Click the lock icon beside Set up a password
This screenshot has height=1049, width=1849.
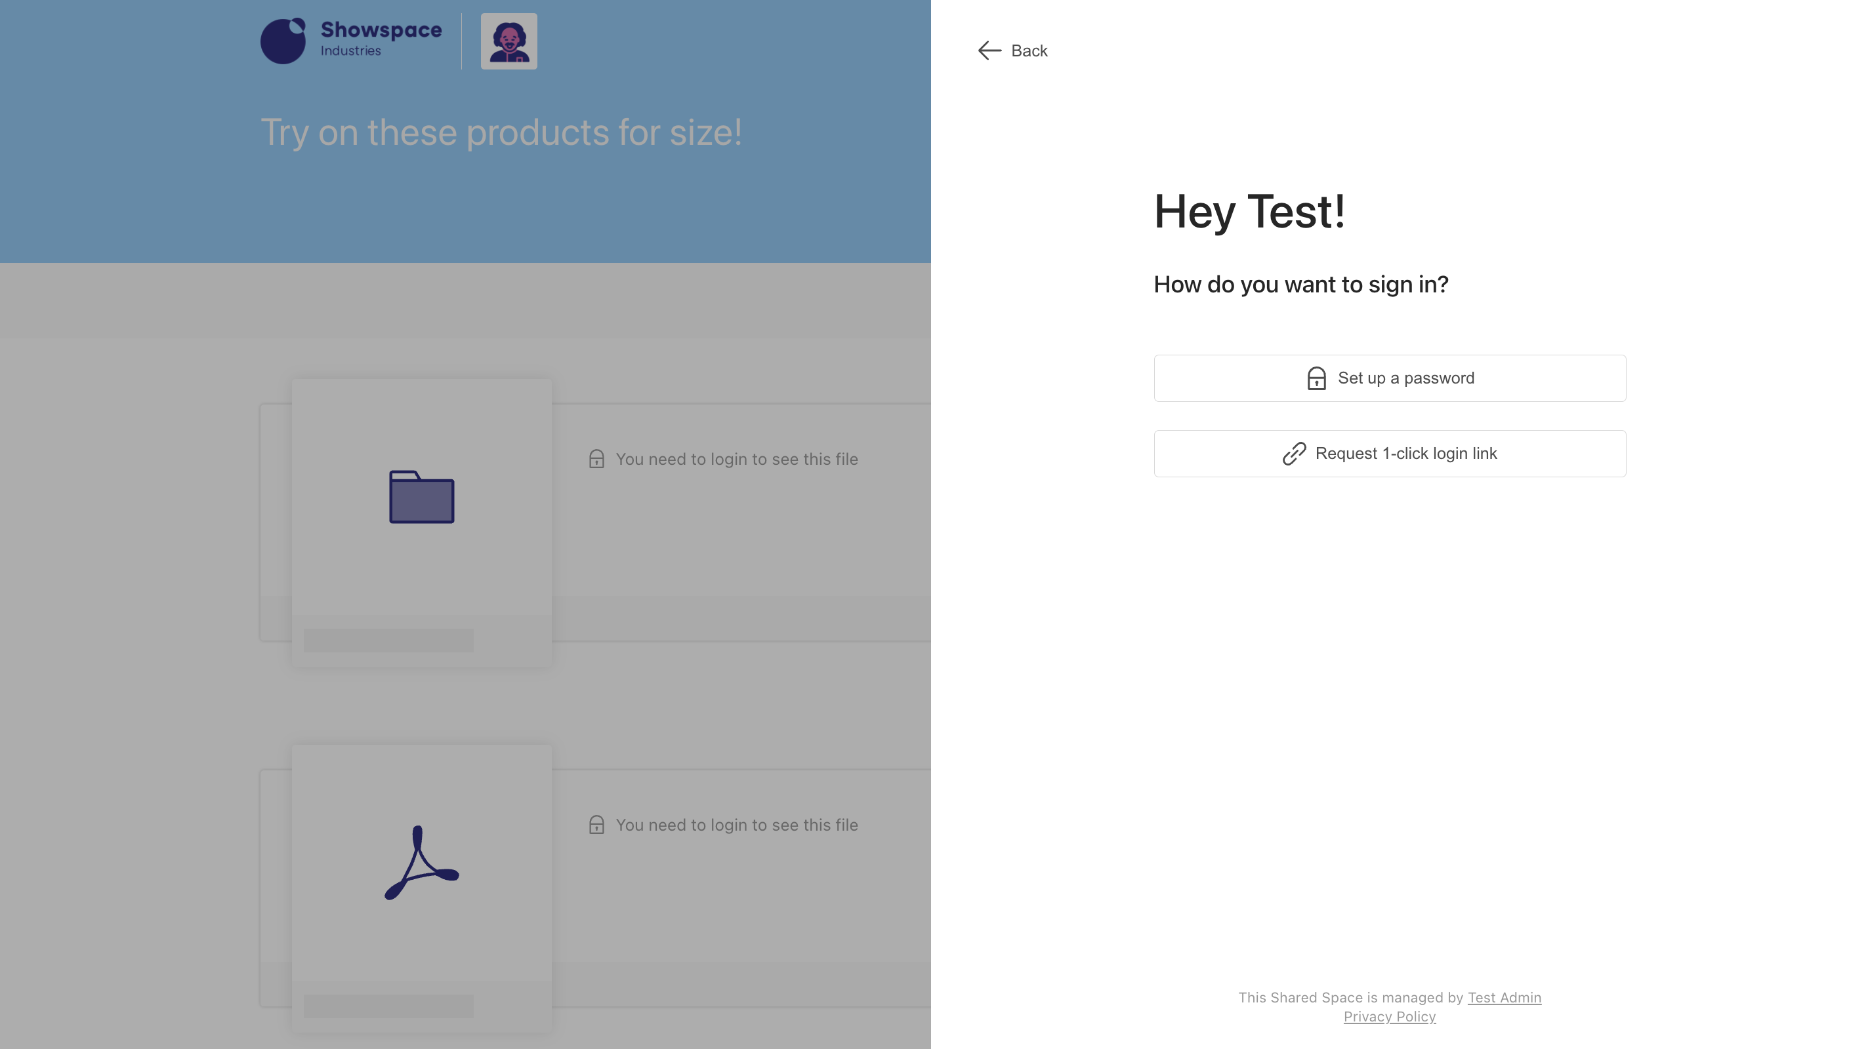(1316, 378)
